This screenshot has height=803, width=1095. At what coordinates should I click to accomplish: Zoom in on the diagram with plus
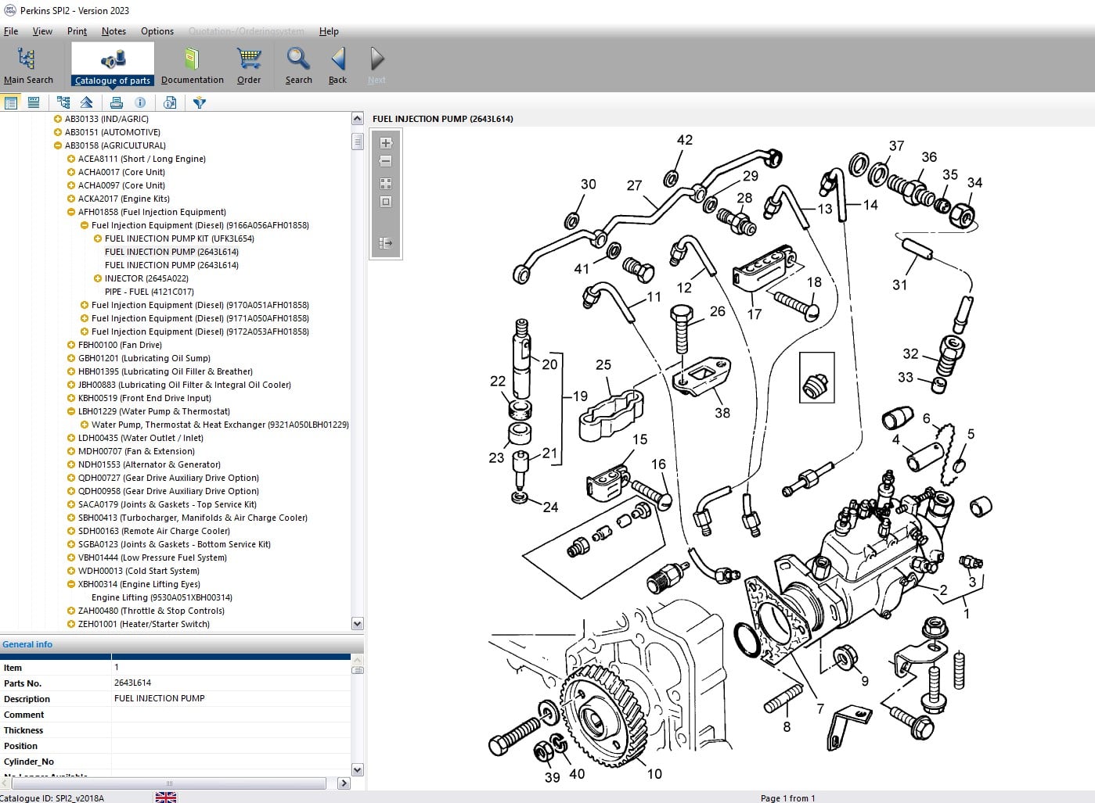click(385, 143)
